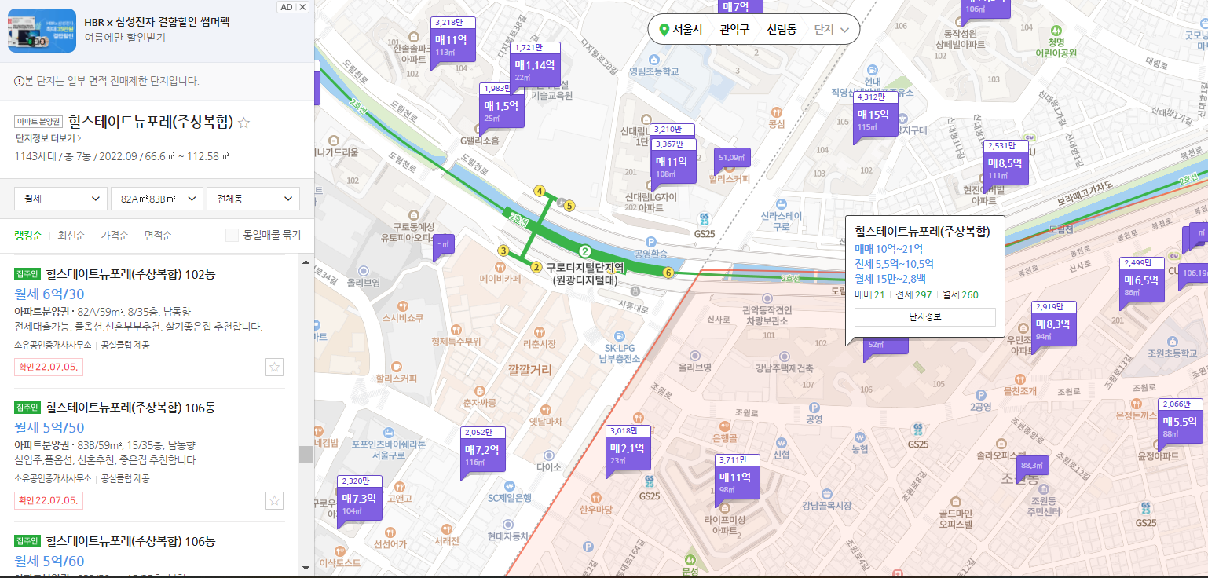Screen dimensions: 1208x578
Task: Select 관악구 in location breadcrumb
Action: 734,30
